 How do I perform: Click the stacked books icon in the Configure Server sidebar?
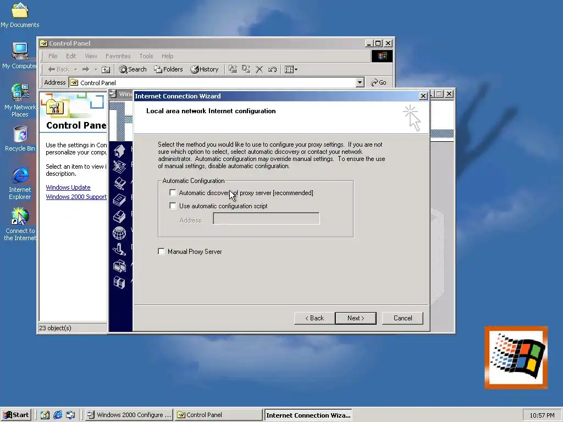click(x=119, y=200)
